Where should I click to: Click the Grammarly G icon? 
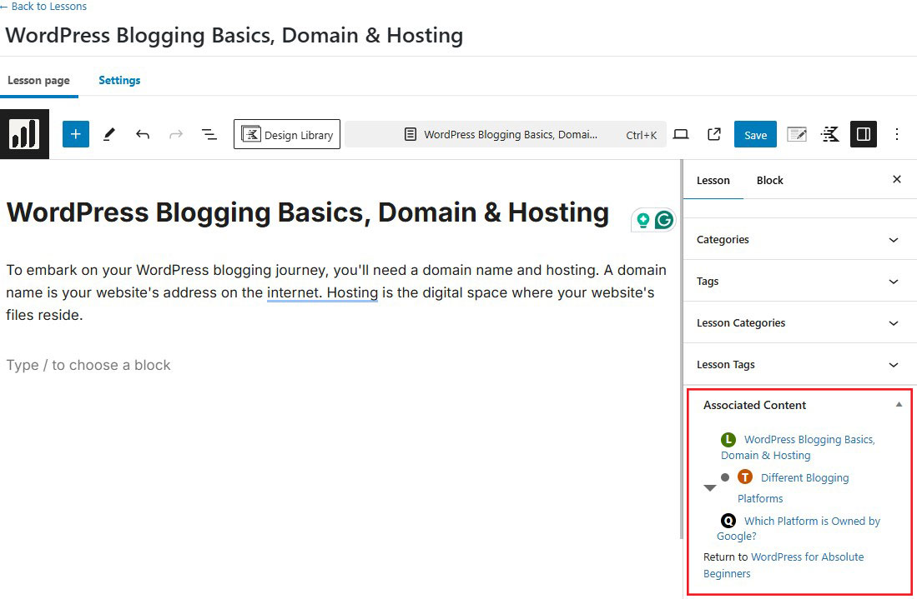point(664,220)
